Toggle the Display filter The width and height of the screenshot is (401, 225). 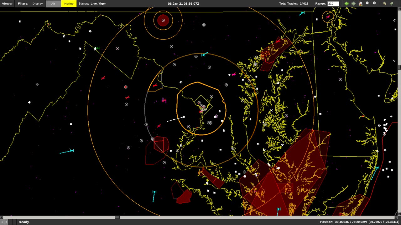tap(38, 3)
